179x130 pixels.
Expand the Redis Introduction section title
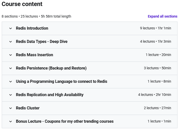(x=32, y=28)
